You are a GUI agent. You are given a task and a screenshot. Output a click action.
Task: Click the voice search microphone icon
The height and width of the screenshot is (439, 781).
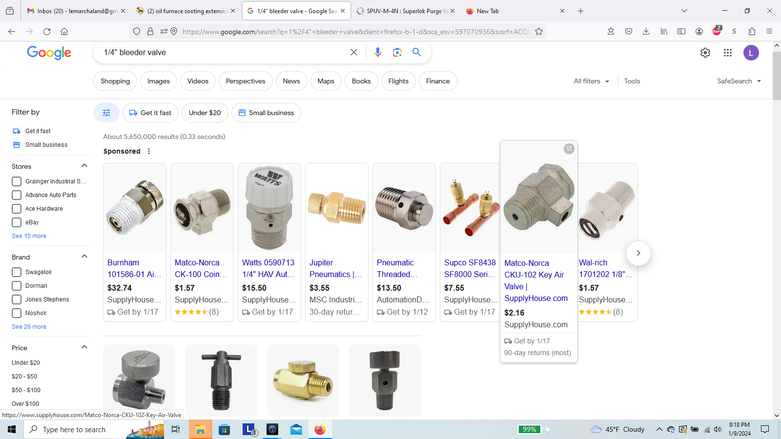(377, 52)
